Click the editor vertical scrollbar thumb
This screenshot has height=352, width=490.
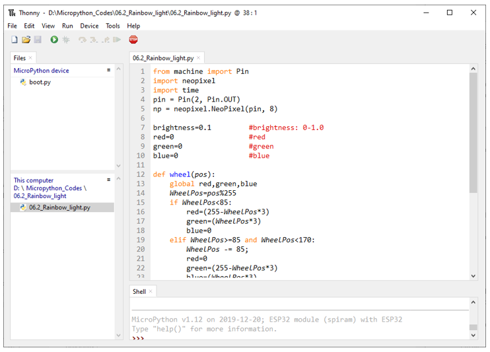(x=473, y=133)
